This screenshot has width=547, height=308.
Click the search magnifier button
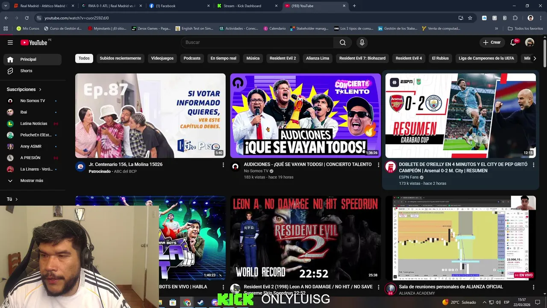coord(343,42)
